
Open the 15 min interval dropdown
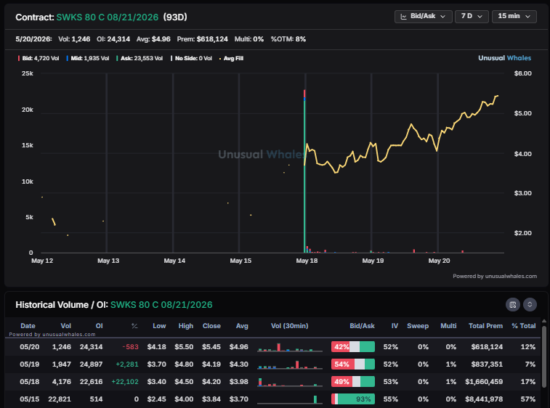point(514,17)
